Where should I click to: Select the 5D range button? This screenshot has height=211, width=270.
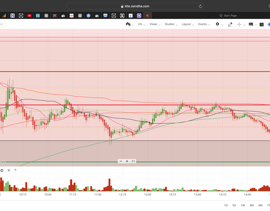click(x=234, y=205)
